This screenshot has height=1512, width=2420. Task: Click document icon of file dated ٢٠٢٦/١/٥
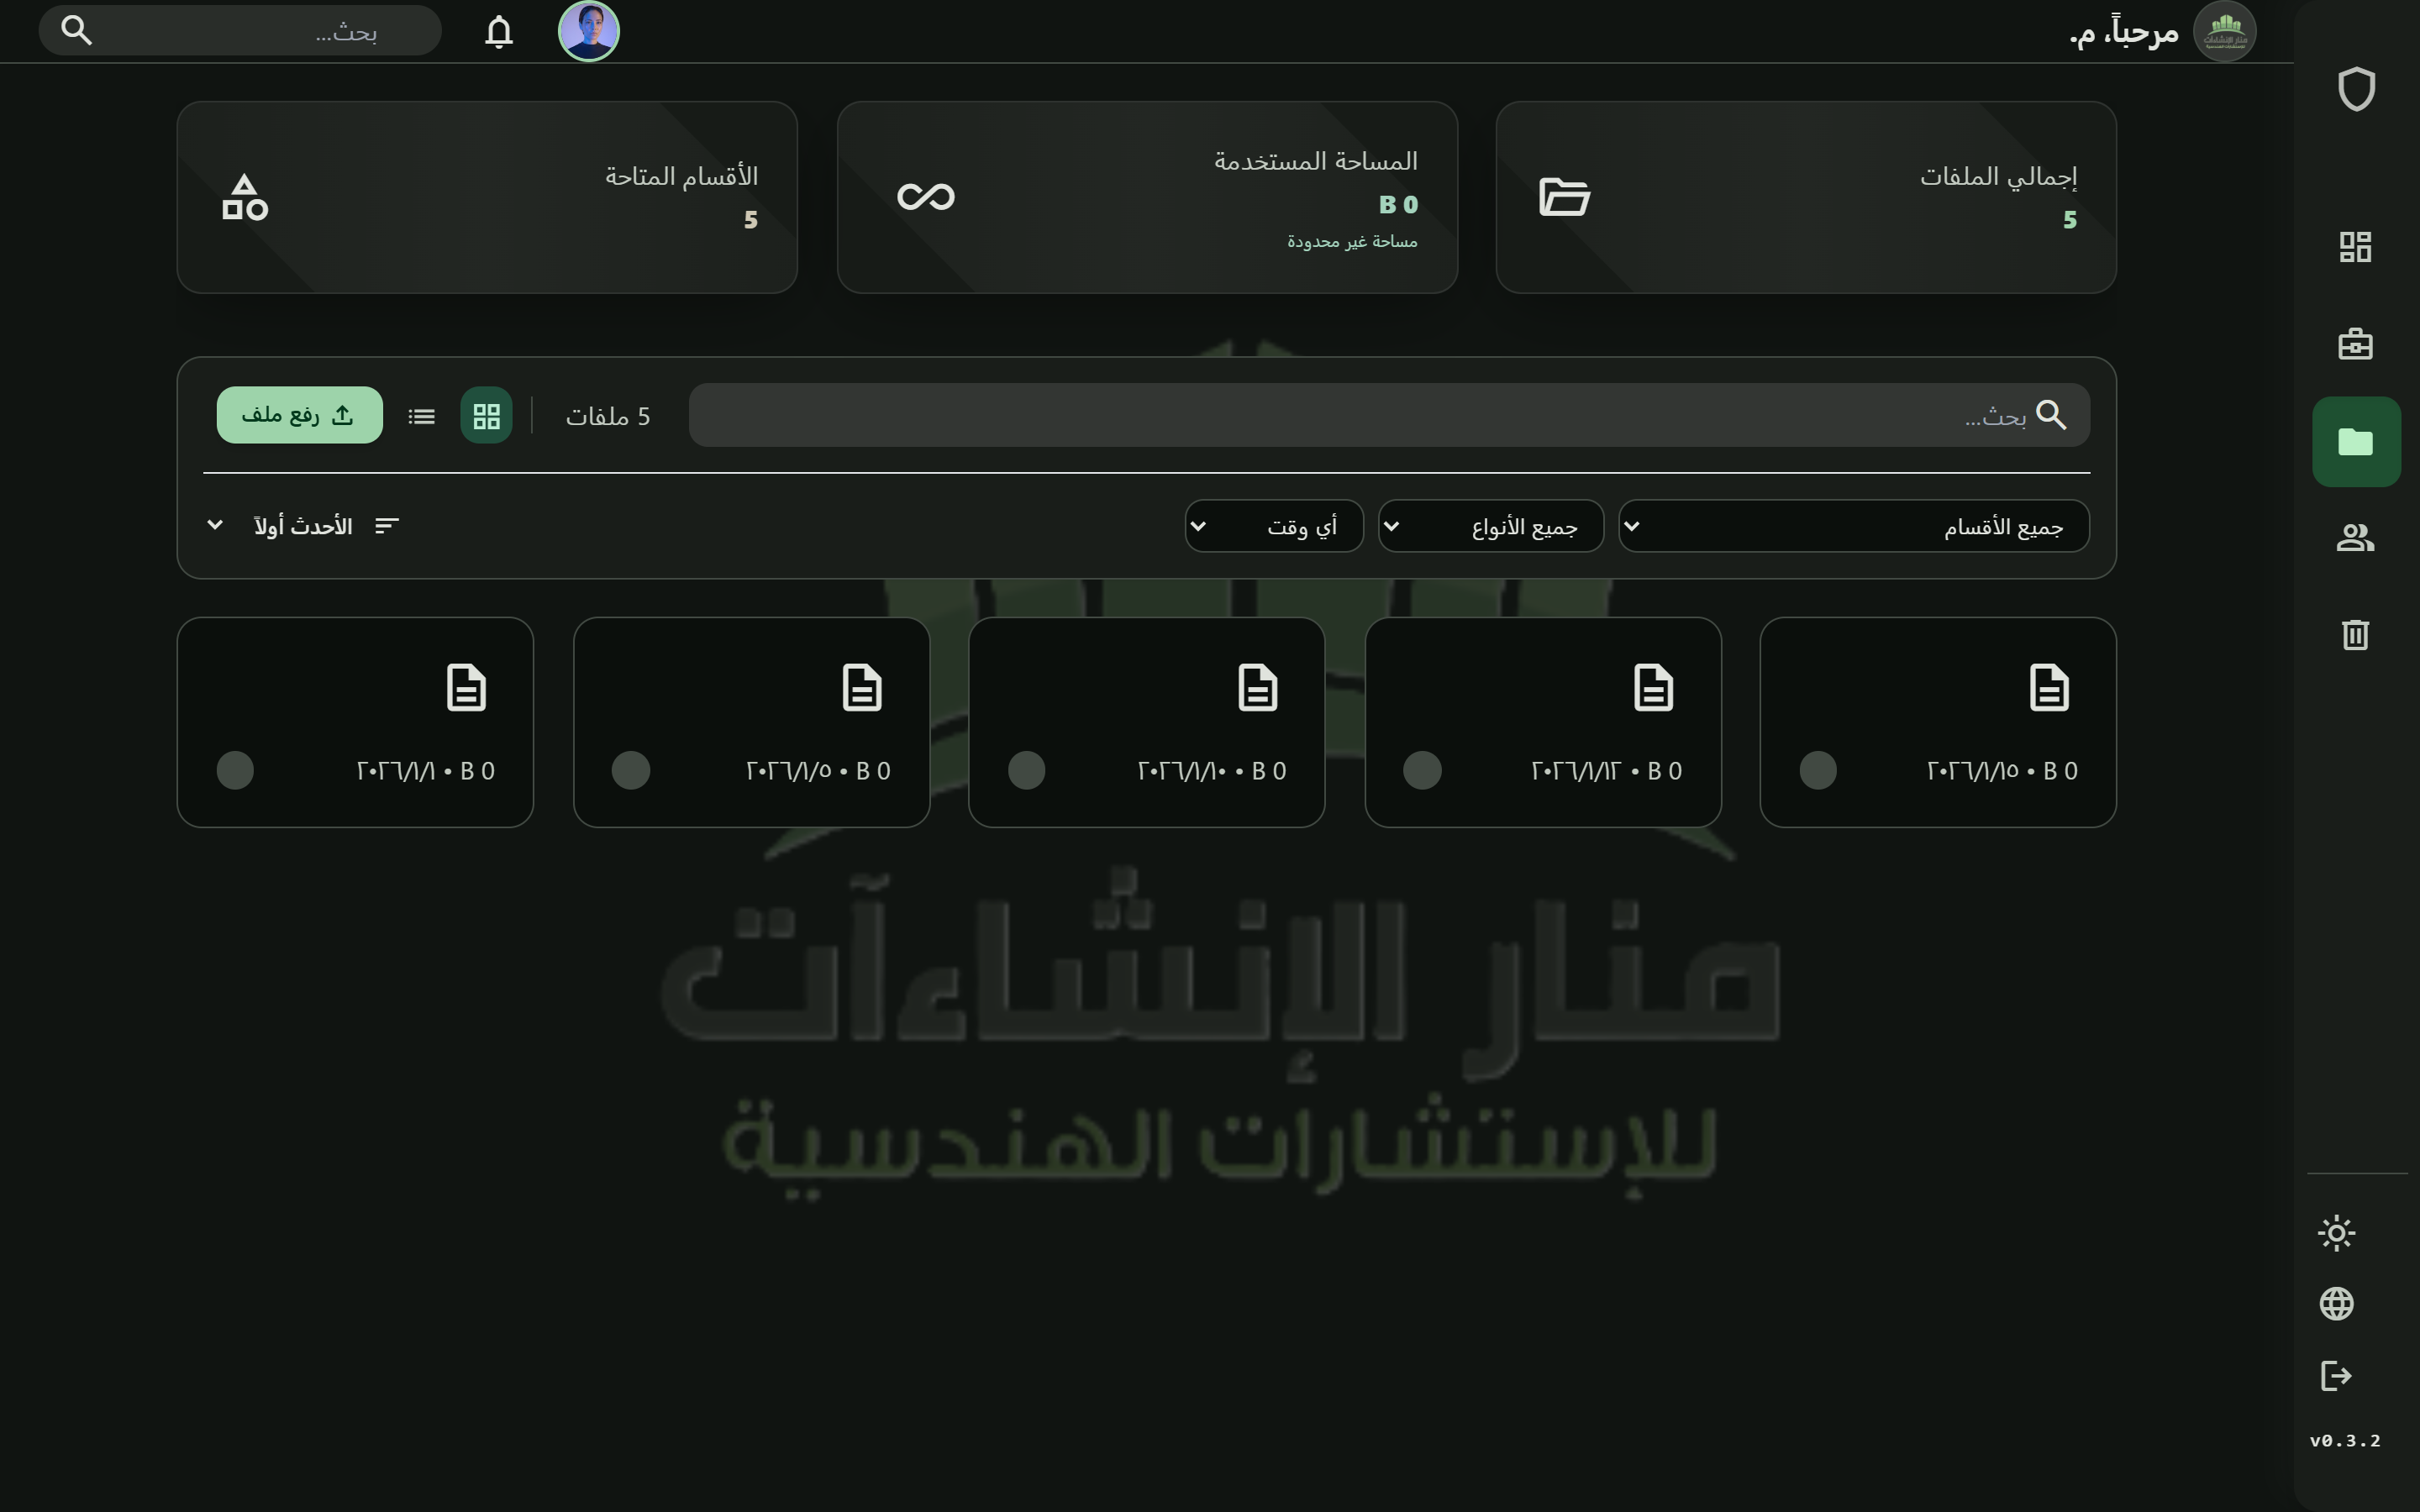pos(862,688)
